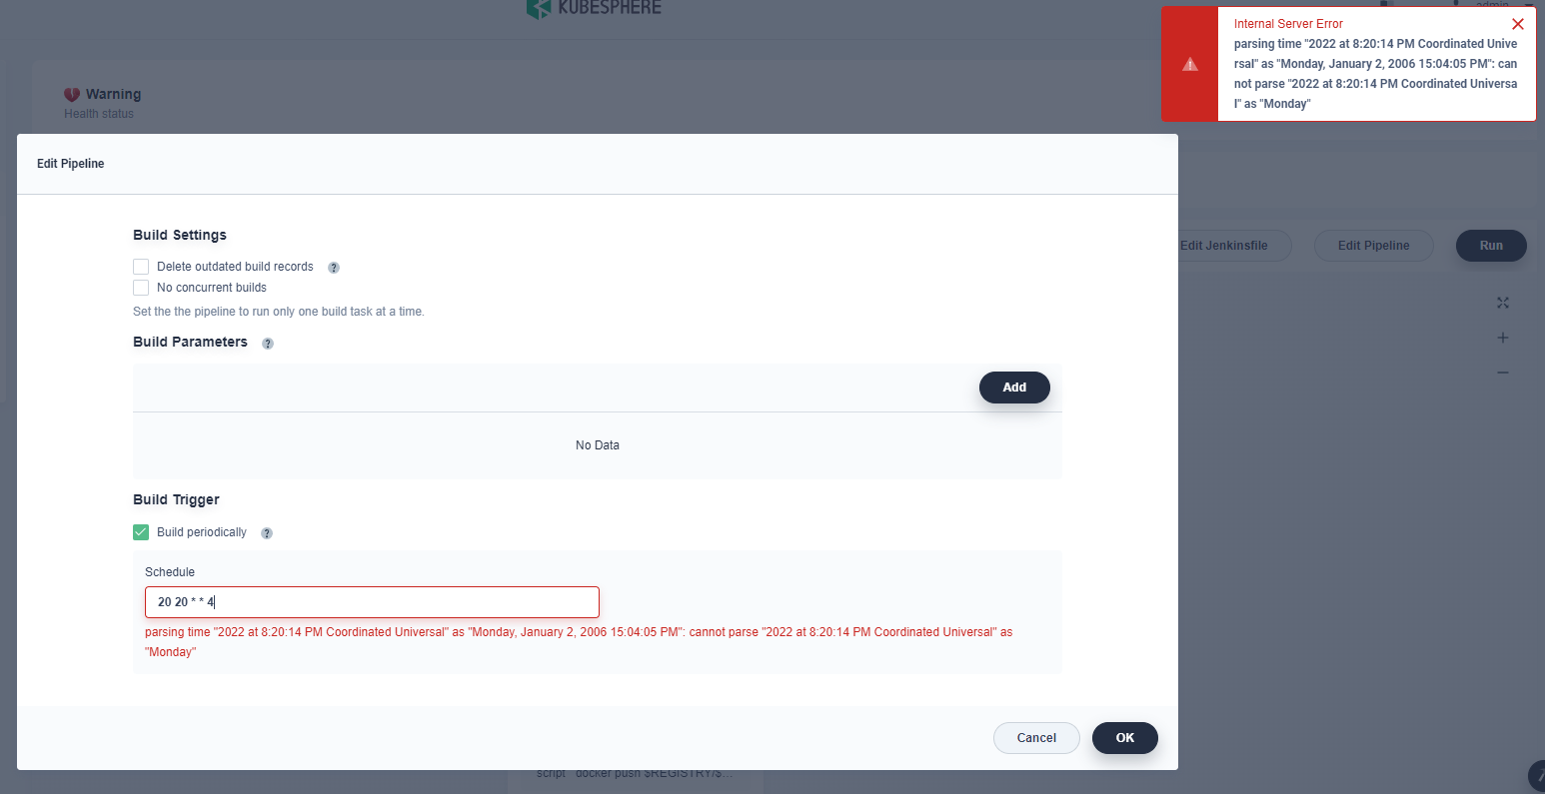Disable the Build periodically option
1545x794 pixels.
[141, 532]
